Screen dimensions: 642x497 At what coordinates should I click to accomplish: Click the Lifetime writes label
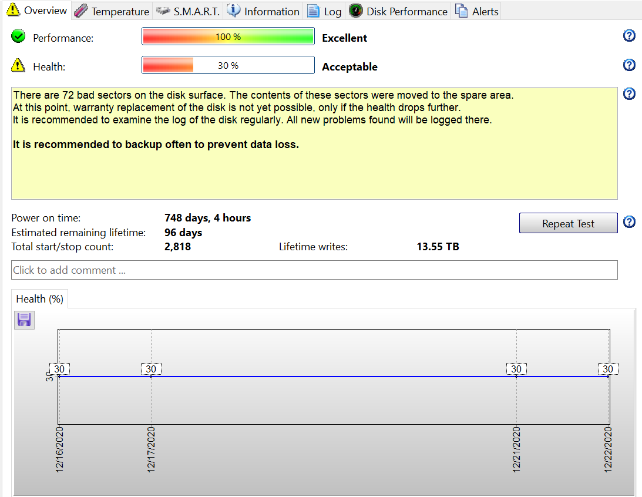coord(313,247)
